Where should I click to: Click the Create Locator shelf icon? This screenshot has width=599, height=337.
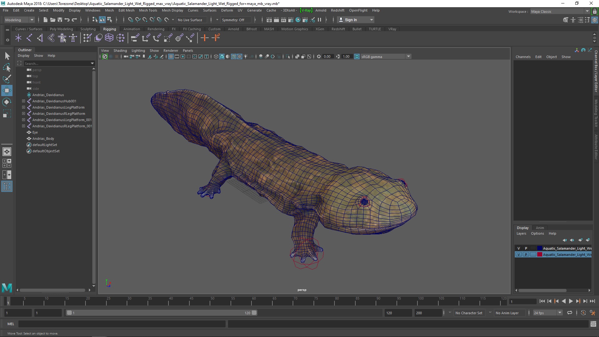coord(18,38)
